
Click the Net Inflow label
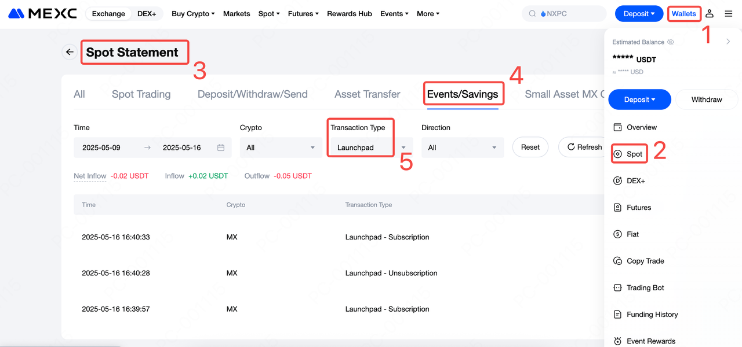[x=90, y=176]
